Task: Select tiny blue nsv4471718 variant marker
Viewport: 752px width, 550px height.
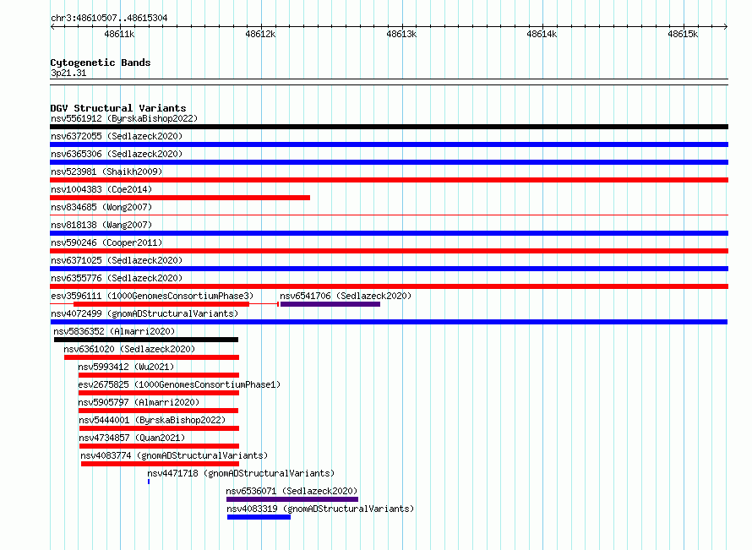Action: 149,482
